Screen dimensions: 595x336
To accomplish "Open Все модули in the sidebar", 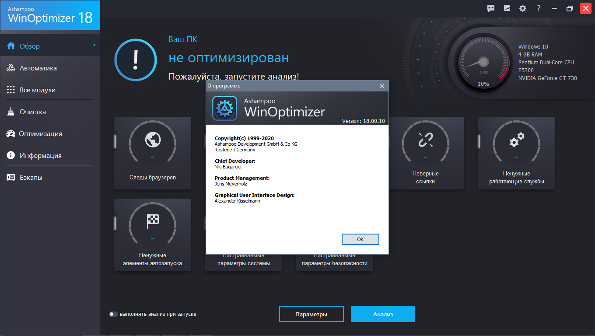I will (37, 90).
